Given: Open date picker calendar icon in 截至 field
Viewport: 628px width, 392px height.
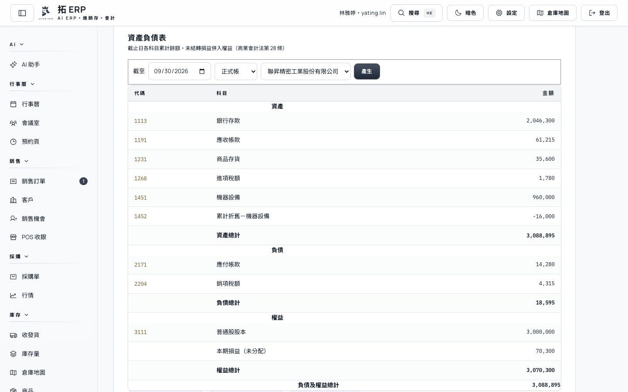Looking at the screenshot, I should 202,71.
